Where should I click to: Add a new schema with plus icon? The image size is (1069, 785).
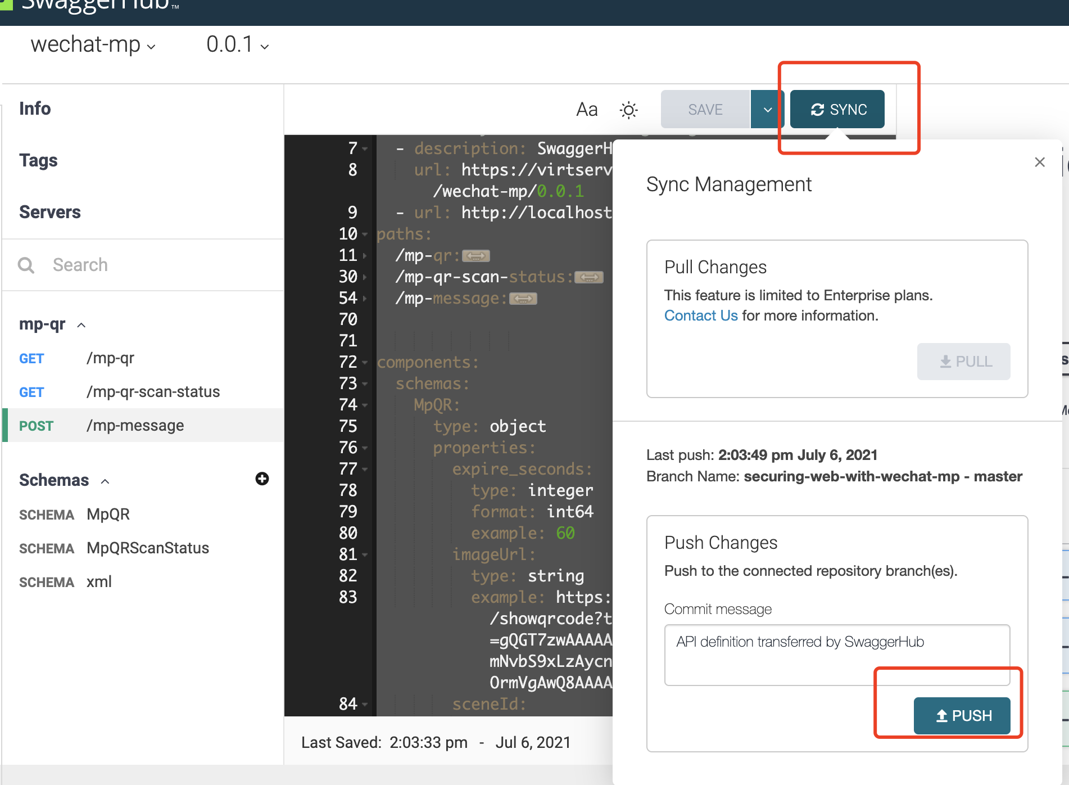coord(262,479)
